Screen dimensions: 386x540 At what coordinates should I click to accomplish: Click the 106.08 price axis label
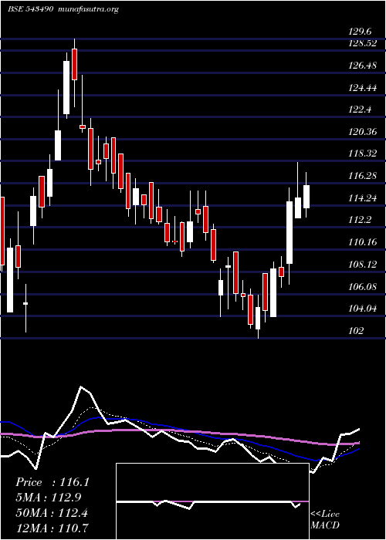(x=363, y=286)
